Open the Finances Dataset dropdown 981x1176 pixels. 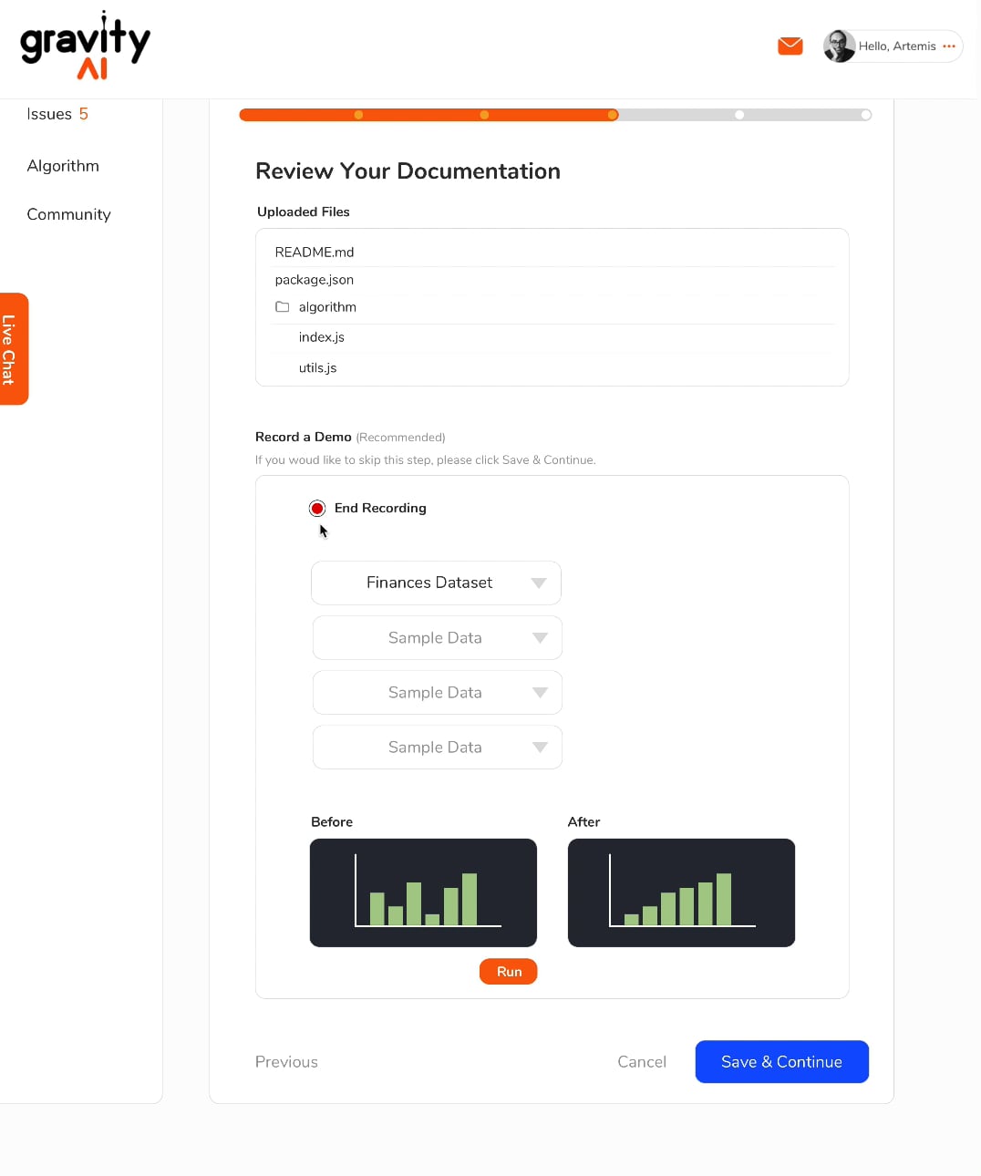point(436,583)
